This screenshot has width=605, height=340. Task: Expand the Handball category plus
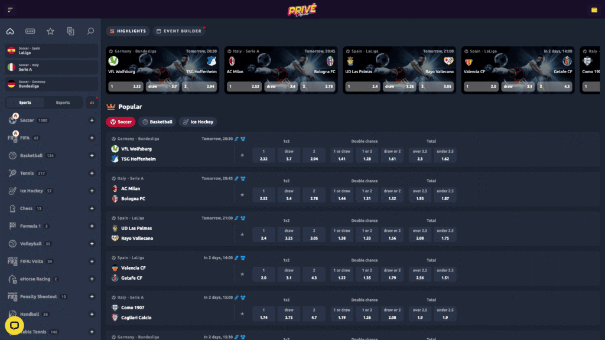click(92, 314)
